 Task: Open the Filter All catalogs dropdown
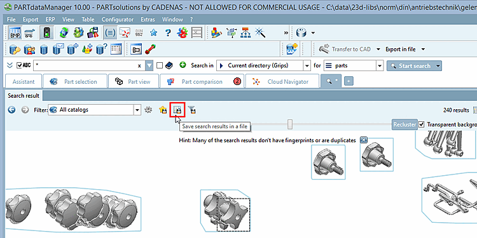coord(137,110)
